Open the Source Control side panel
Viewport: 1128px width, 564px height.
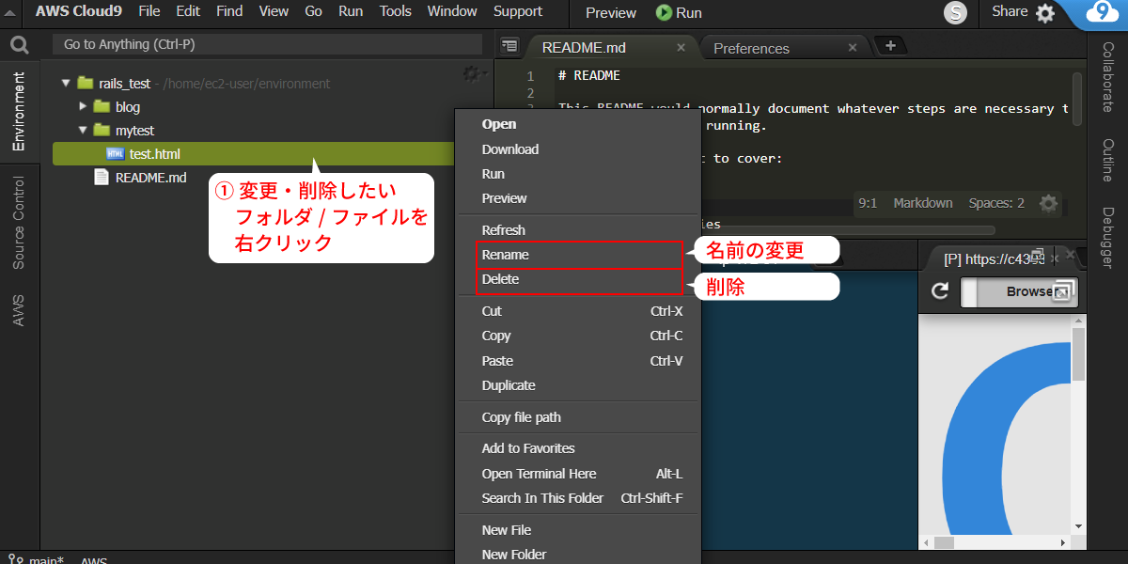pos(19,223)
